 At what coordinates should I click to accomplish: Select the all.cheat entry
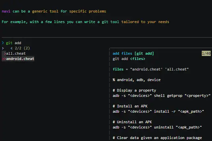16,53
